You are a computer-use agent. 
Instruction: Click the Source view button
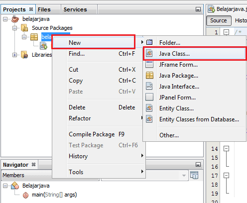[x=219, y=20]
